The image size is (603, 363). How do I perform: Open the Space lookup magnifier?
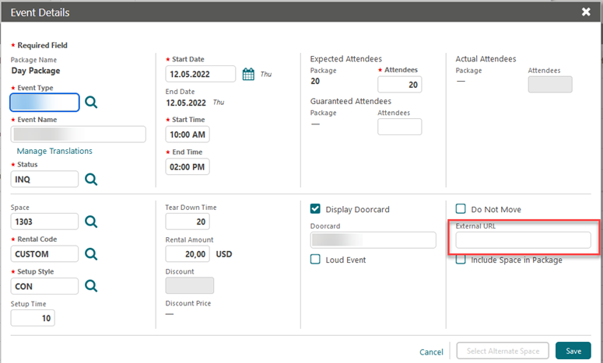(x=91, y=222)
